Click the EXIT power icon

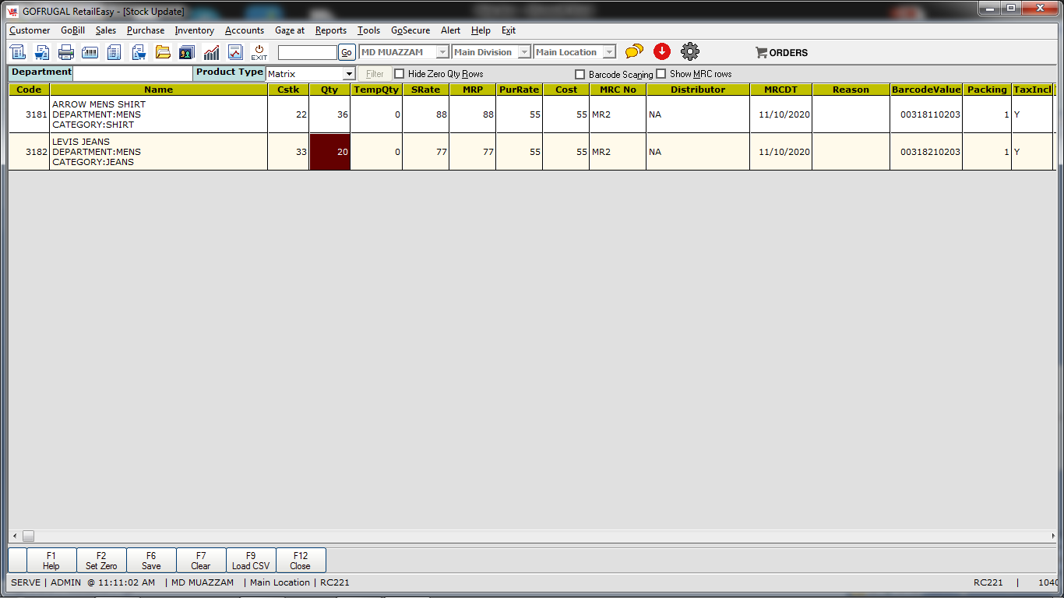point(259,52)
